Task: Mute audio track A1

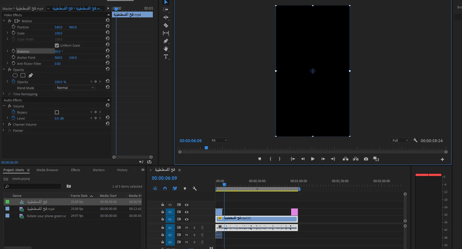Action: click(186, 228)
